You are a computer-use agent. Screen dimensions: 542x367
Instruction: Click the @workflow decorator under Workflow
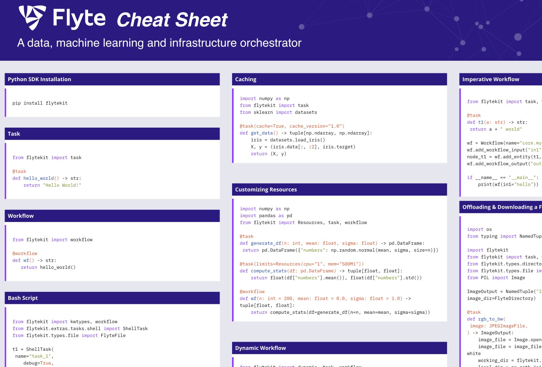coord(25,253)
